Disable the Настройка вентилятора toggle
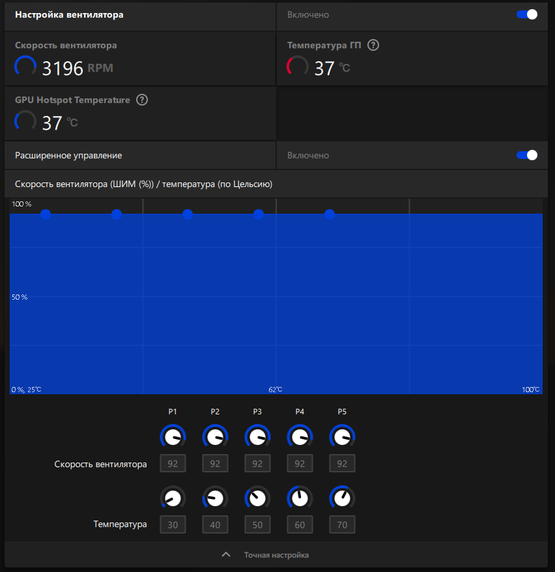 tap(527, 14)
